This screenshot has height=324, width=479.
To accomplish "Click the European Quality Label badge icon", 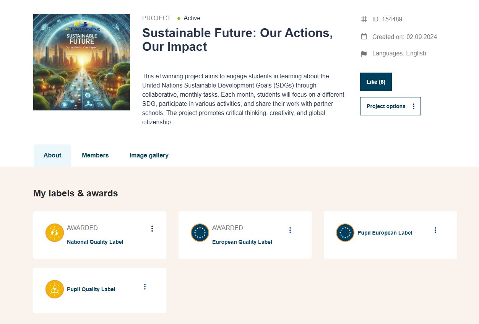I will (200, 233).
